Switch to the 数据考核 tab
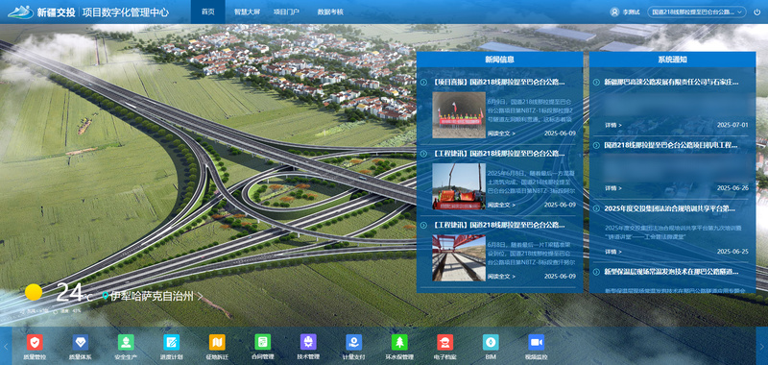This screenshot has width=768, height=365. point(330,12)
